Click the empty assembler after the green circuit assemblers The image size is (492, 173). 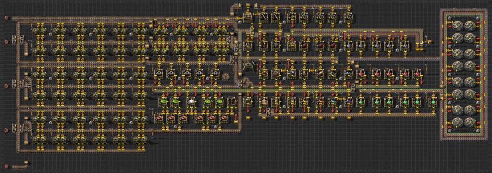(231, 102)
